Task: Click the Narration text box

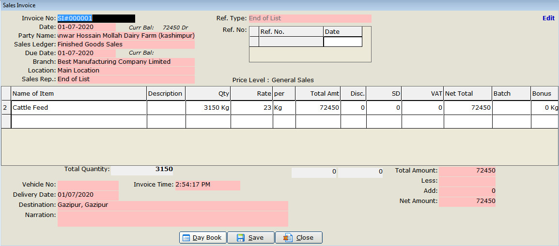Action: tap(172, 218)
